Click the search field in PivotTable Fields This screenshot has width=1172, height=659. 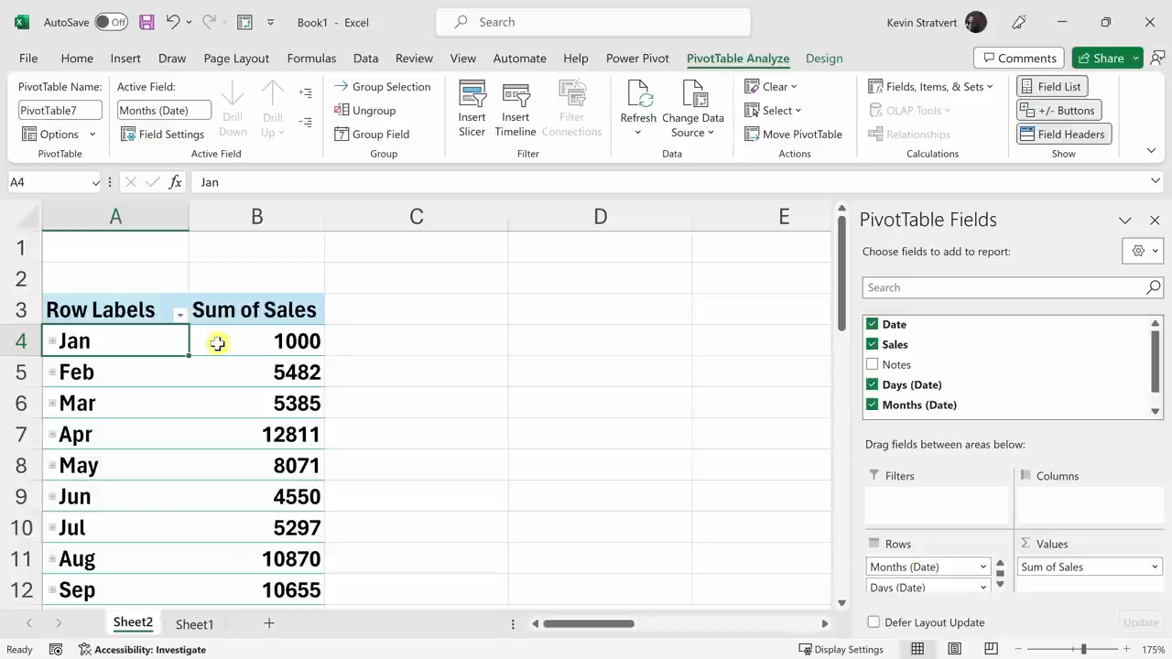(x=1004, y=287)
